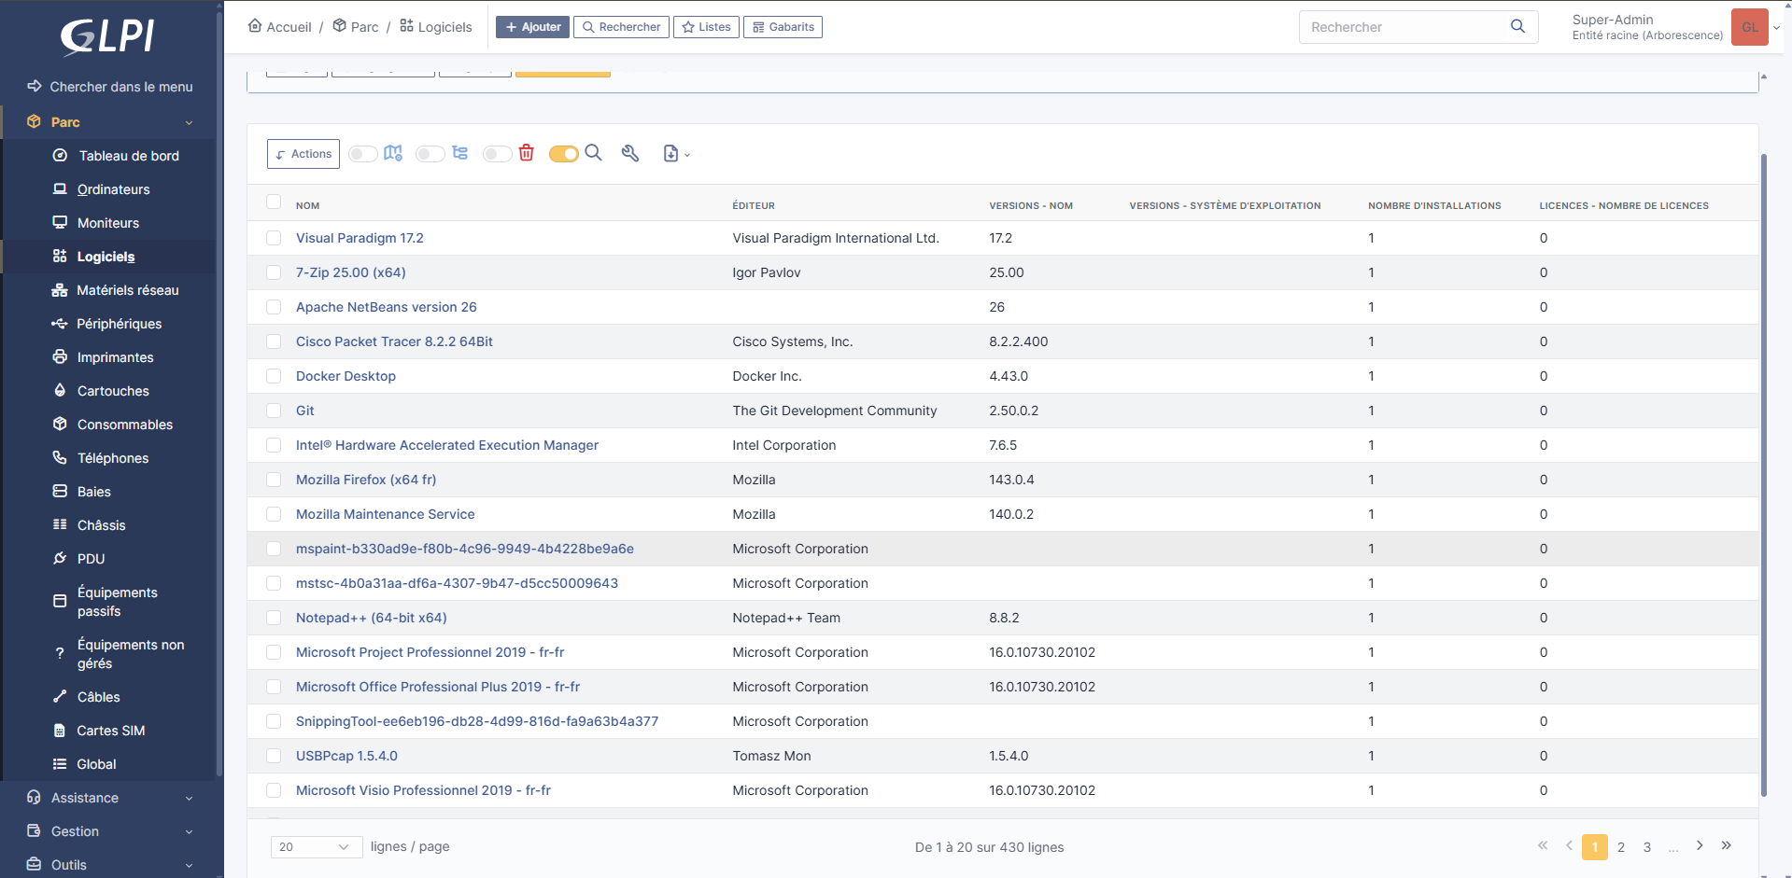Open Notepad++ (64-bit x64) link
Image resolution: width=1792 pixels, height=878 pixels.
tap(372, 618)
